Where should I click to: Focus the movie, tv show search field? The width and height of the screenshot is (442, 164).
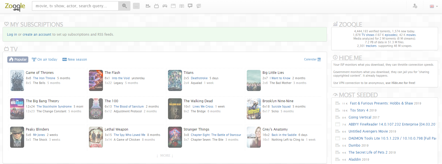click(75, 6)
